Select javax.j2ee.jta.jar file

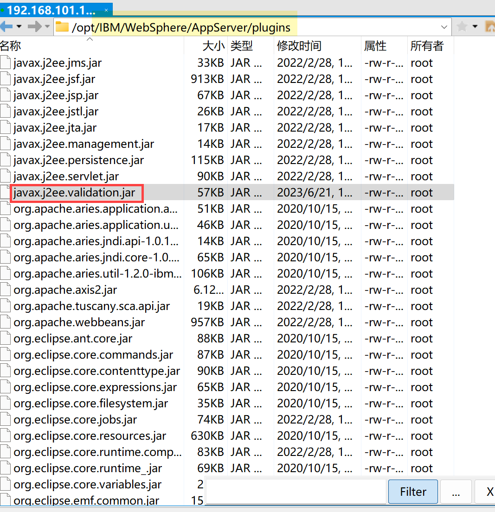coord(55,128)
